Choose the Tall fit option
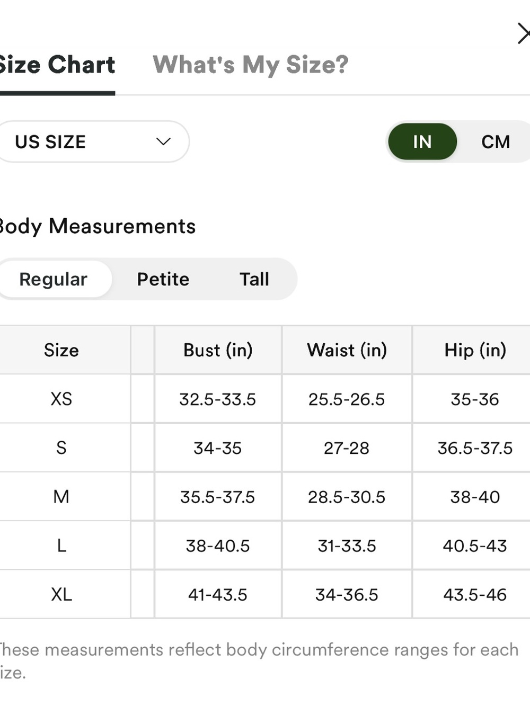Viewport: 530px width, 706px height. click(x=254, y=279)
